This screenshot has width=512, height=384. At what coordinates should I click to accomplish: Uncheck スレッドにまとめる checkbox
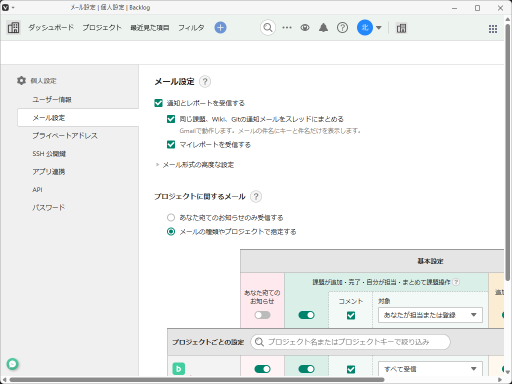click(x=171, y=119)
